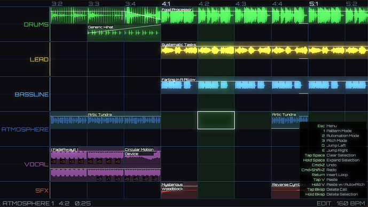This screenshot has width=368, height=207.
Task: Jump to the 3:2 timeline marker
Action: pos(57,4)
